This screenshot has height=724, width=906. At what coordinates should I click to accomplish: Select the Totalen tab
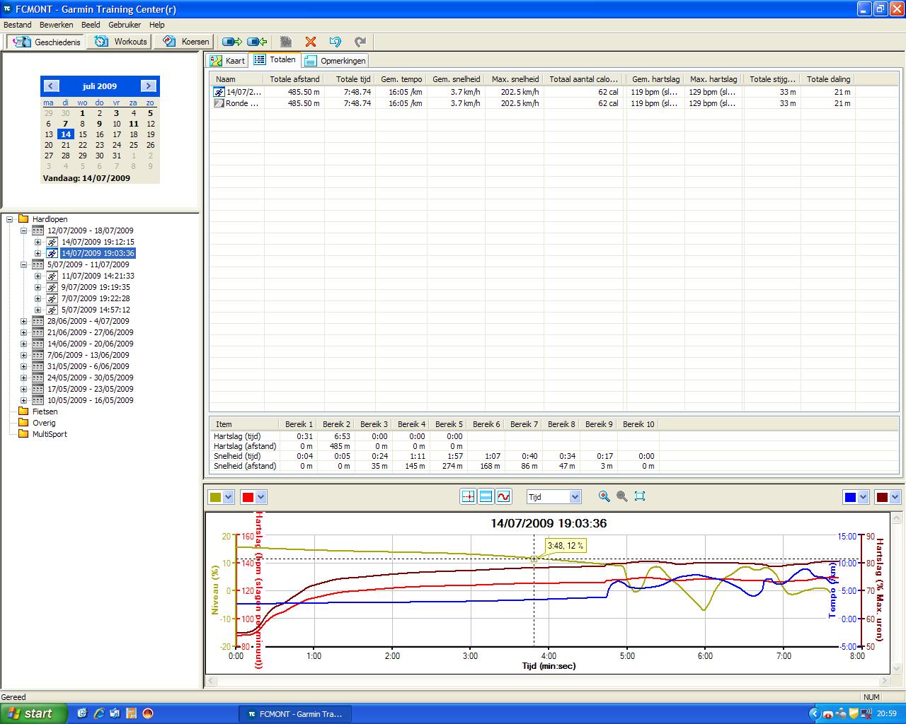coord(275,60)
